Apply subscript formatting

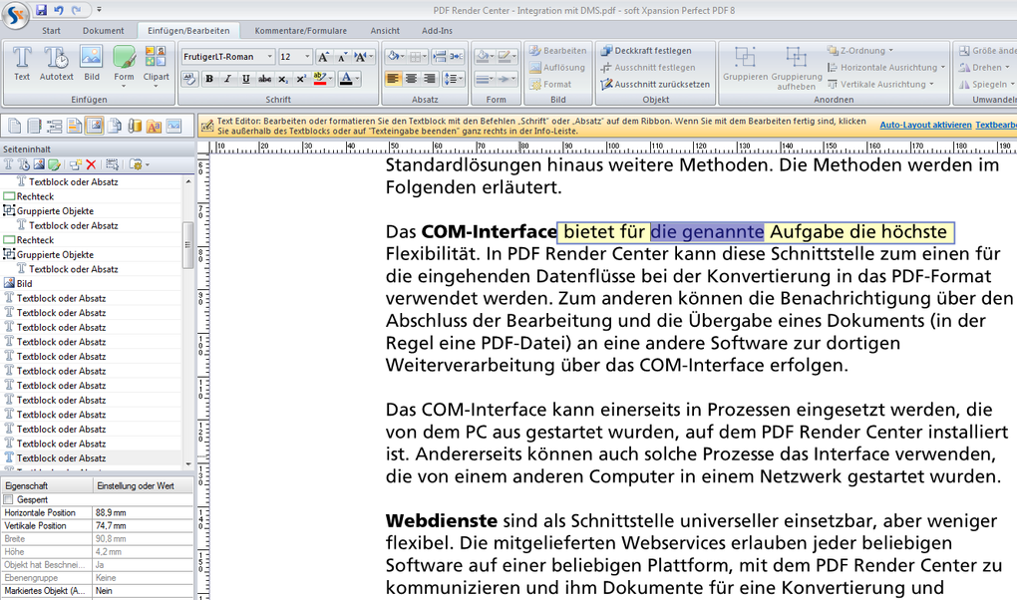pos(283,79)
